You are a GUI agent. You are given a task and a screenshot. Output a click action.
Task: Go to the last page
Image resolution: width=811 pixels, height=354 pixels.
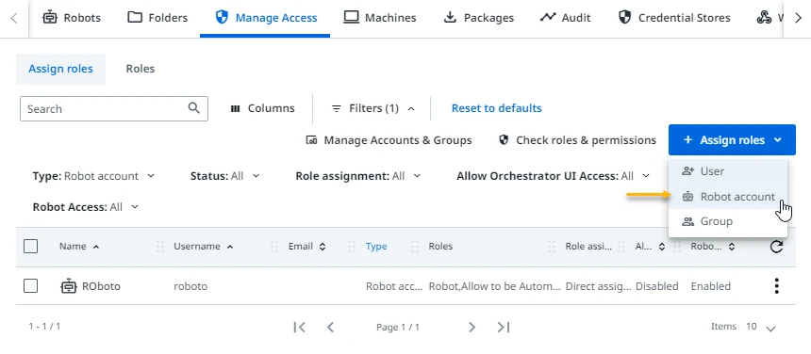point(504,327)
